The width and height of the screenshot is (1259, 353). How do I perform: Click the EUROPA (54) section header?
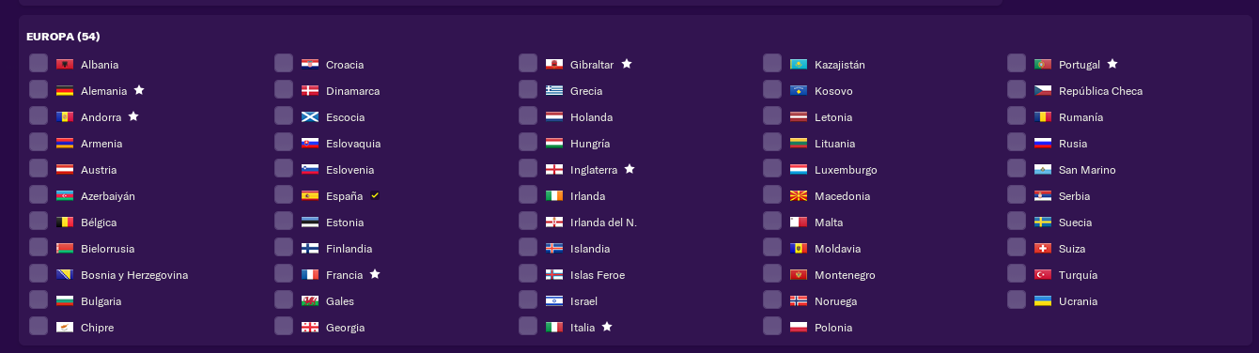click(x=63, y=37)
